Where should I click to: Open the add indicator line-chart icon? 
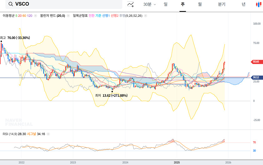click(x=130, y=4)
